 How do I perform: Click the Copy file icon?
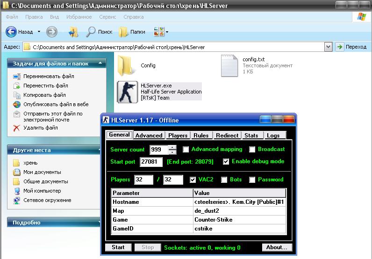pyautogui.click(x=17, y=95)
